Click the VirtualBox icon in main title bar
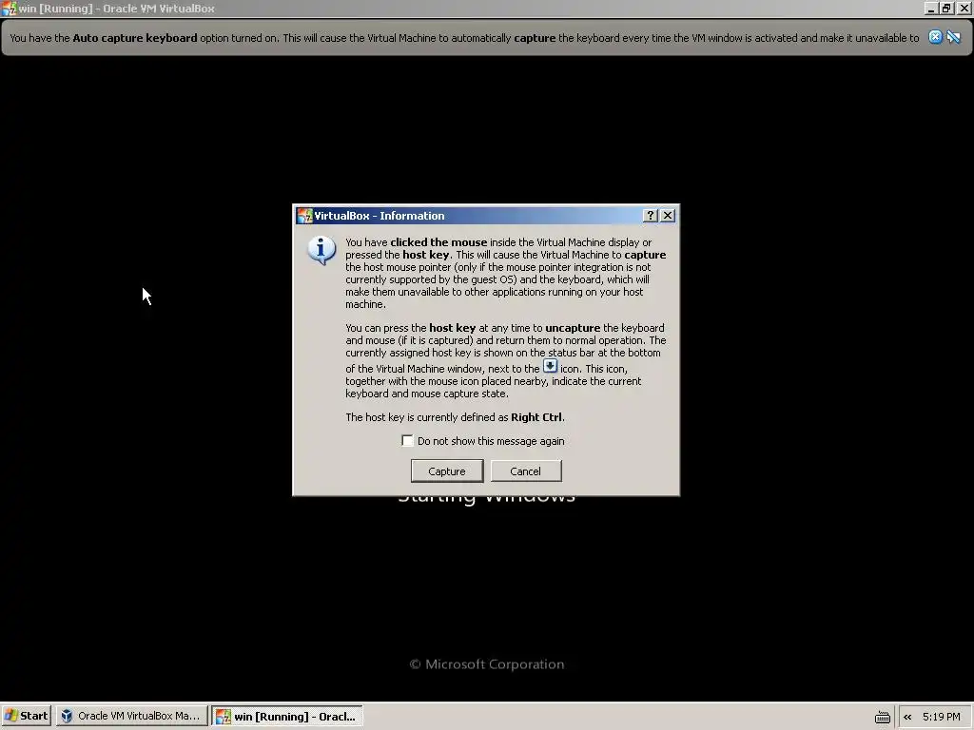Viewport: 974px width, 730px height. [x=9, y=8]
